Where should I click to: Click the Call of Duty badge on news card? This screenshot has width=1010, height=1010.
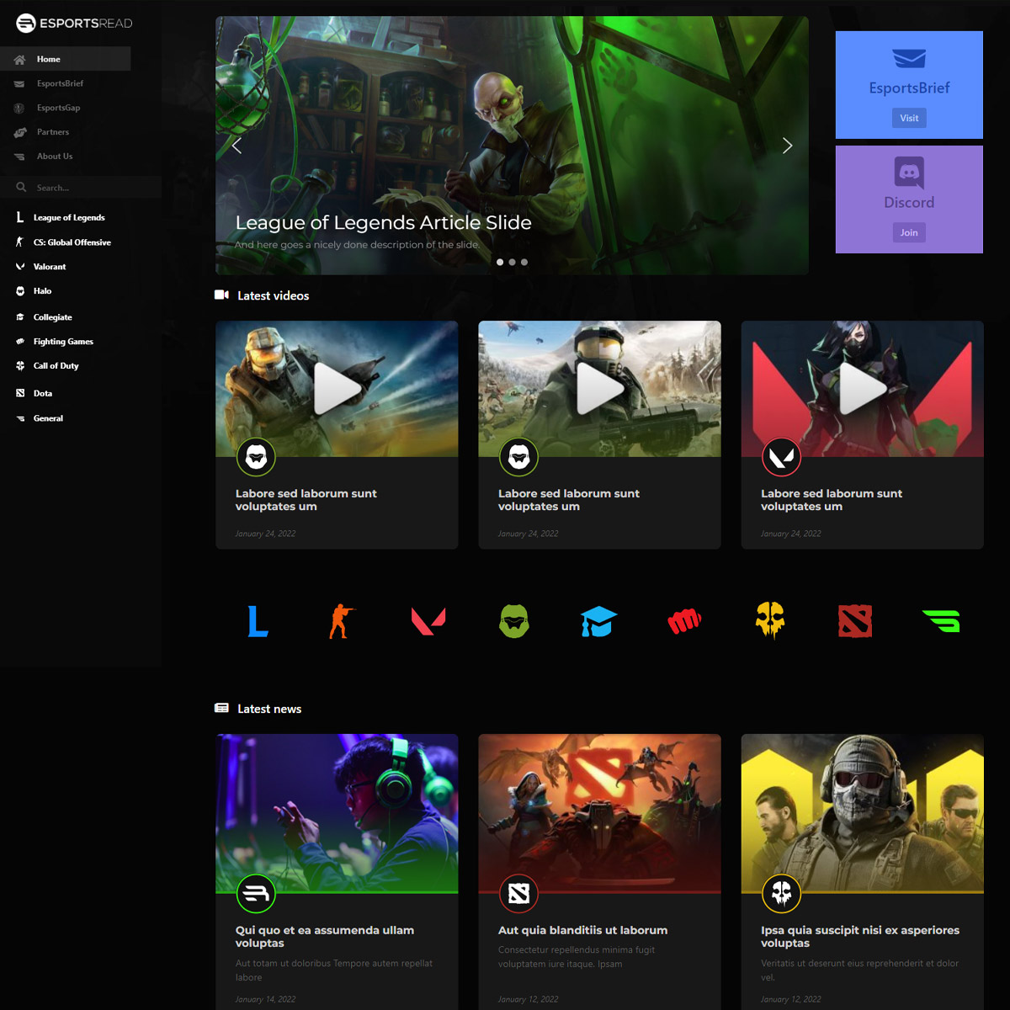[781, 893]
